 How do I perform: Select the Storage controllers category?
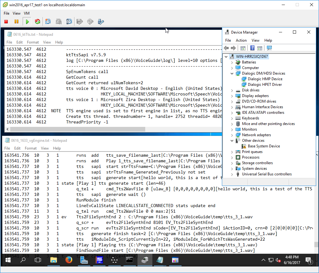(x=257, y=163)
